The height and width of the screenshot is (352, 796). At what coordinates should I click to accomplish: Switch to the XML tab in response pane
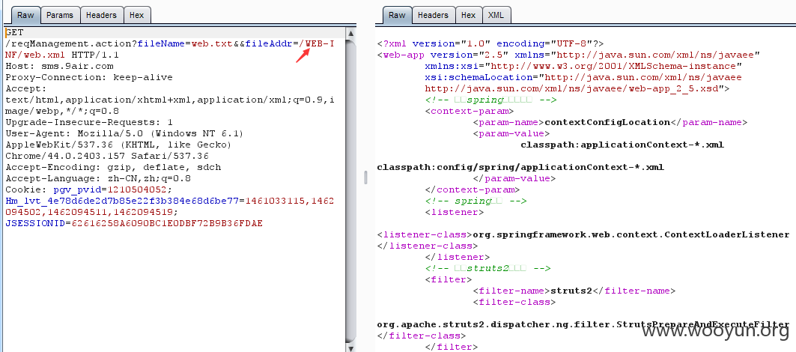coord(496,15)
